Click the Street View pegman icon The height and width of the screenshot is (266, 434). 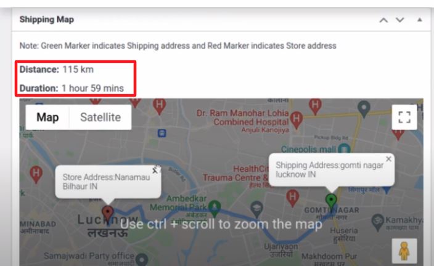(x=404, y=251)
